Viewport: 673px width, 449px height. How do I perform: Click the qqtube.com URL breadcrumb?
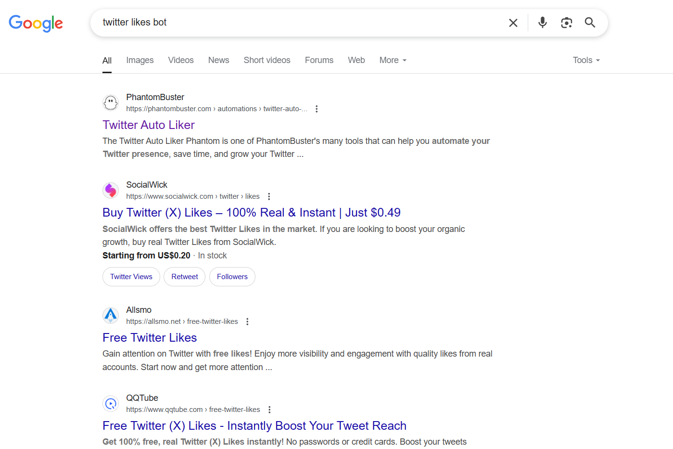click(193, 410)
